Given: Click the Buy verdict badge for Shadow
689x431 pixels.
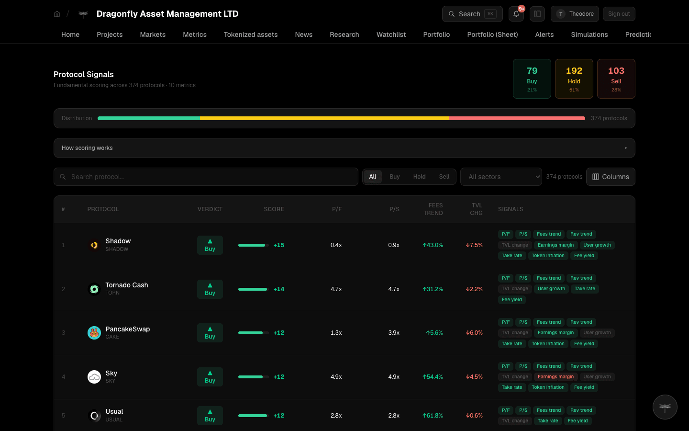Looking at the screenshot, I should coord(210,245).
